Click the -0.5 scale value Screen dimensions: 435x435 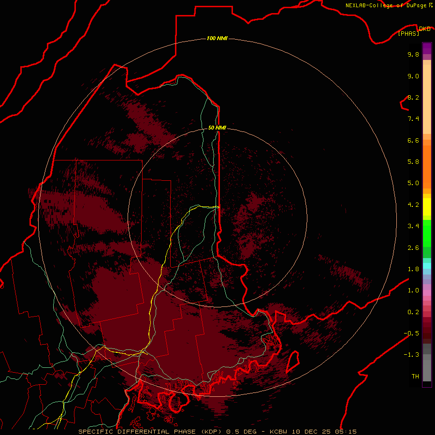point(411,333)
